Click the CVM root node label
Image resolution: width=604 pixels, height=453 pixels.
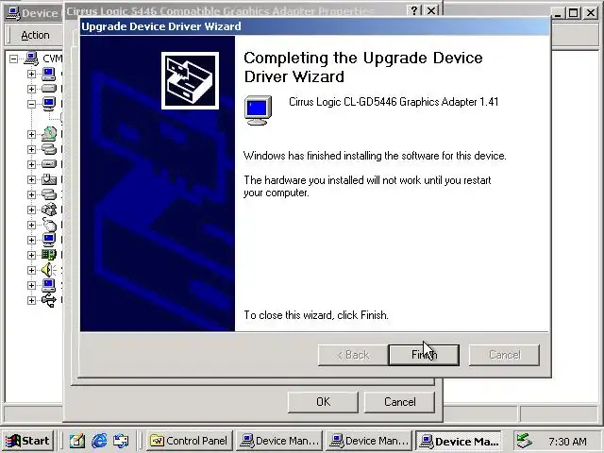pyautogui.click(x=53, y=59)
